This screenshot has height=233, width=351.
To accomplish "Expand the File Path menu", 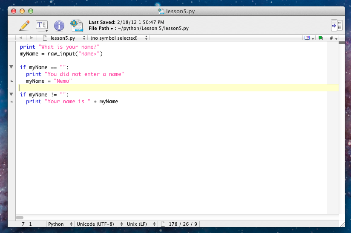I will 101,28.
